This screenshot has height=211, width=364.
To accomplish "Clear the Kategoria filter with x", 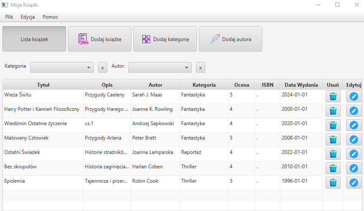I will 103,68.
